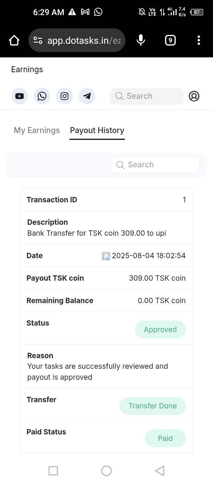This screenshot has height=485, width=213.
Task: Tap the Transfer Done badge
Action: coord(153,406)
